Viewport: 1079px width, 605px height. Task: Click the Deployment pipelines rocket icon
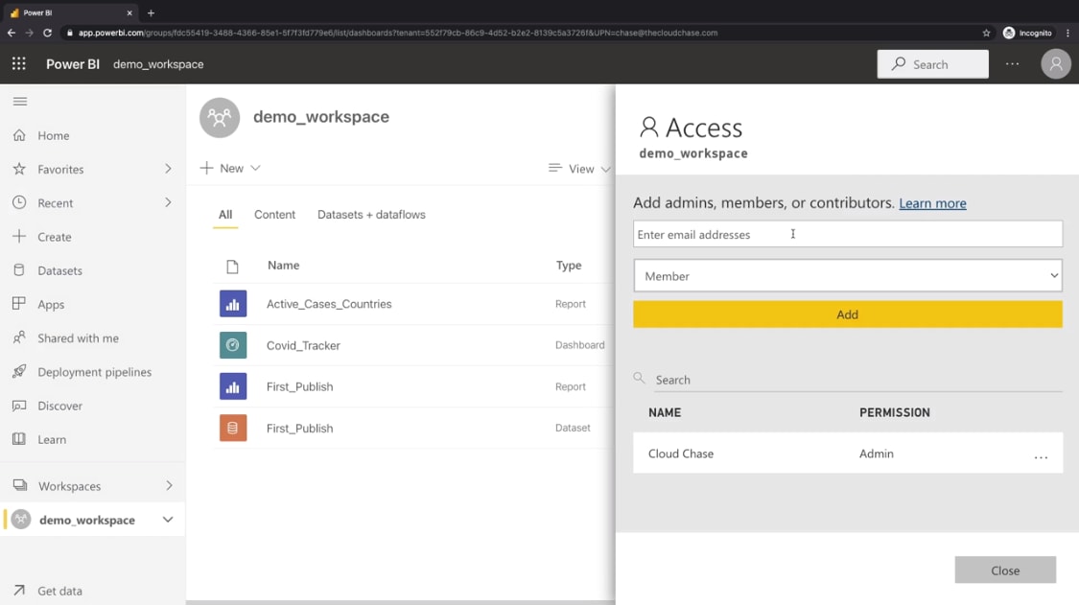coord(19,371)
